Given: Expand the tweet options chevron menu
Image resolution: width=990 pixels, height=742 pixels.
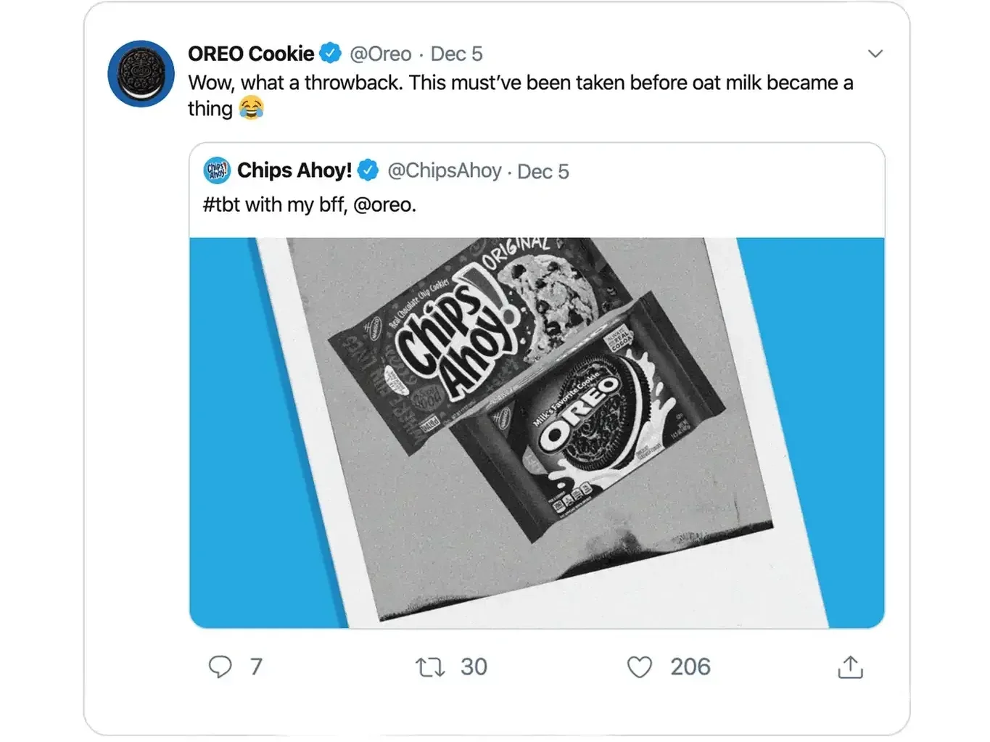Looking at the screenshot, I should (x=875, y=54).
